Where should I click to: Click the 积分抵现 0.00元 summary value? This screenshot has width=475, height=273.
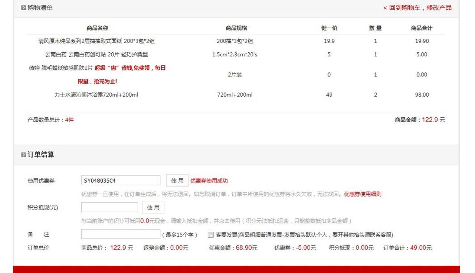pyautogui.click(x=351, y=248)
